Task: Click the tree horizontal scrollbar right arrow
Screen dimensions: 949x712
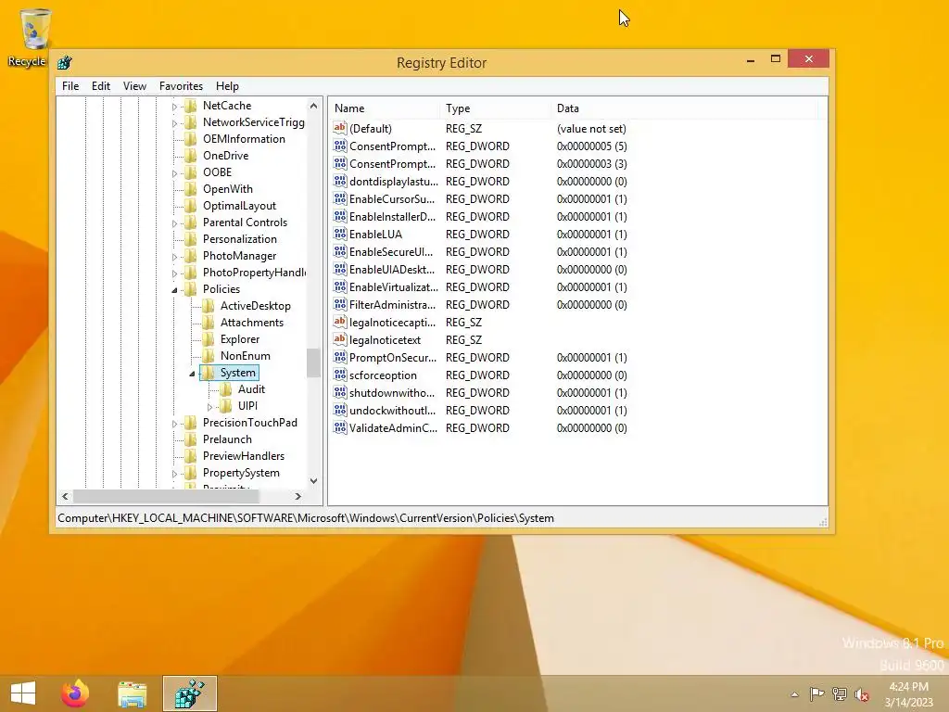Action: pos(297,496)
